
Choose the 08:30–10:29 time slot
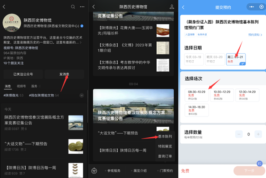pos(196,94)
